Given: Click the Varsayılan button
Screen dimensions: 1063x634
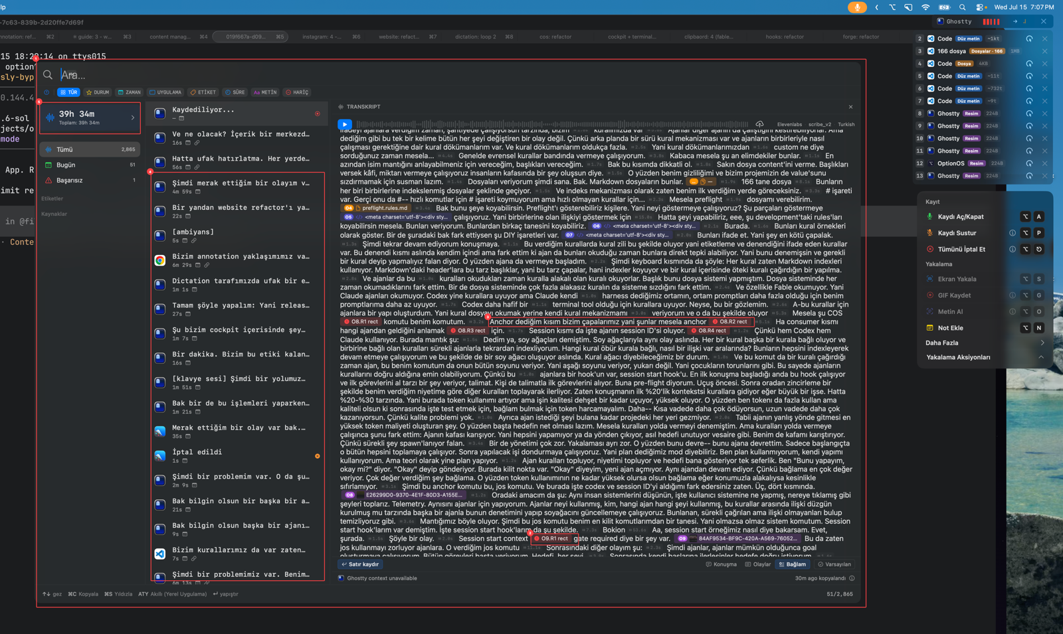Looking at the screenshot, I should 834,564.
